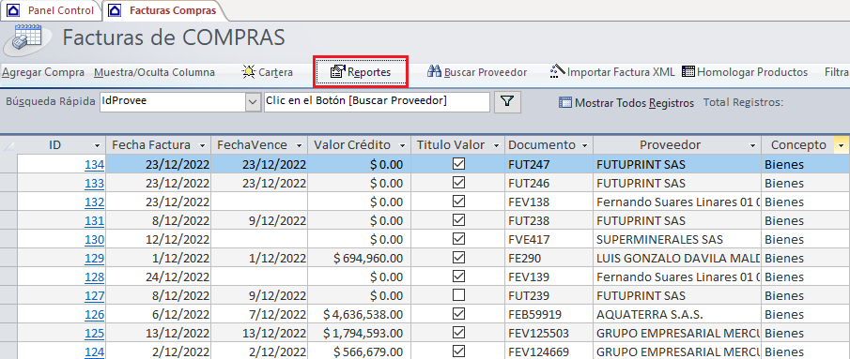Toggle Titulo Valor checkbox for FEB59919

coord(458,314)
